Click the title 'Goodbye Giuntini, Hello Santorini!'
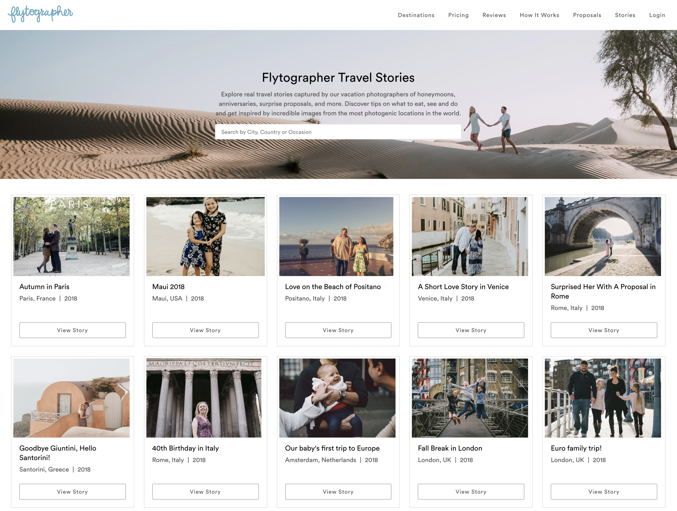 tap(58, 453)
